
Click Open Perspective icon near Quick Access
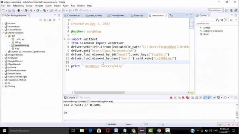pyautogui.click(x=226, y=10)
